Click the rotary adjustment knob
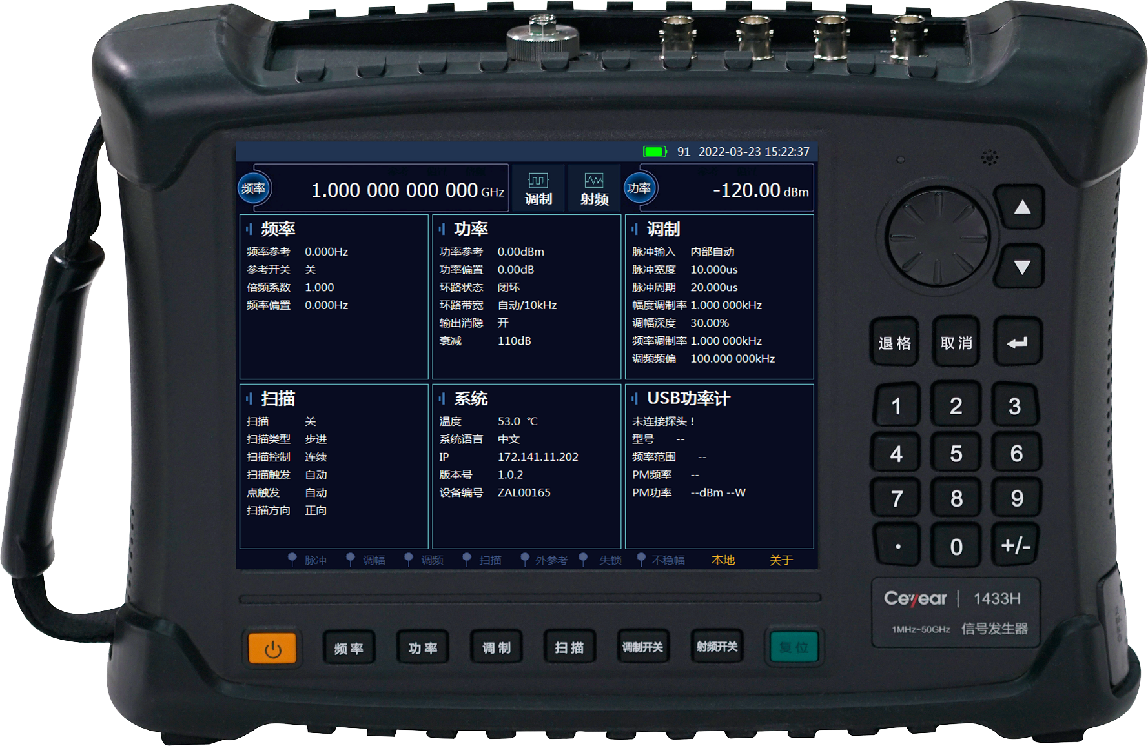 (937, 237)
